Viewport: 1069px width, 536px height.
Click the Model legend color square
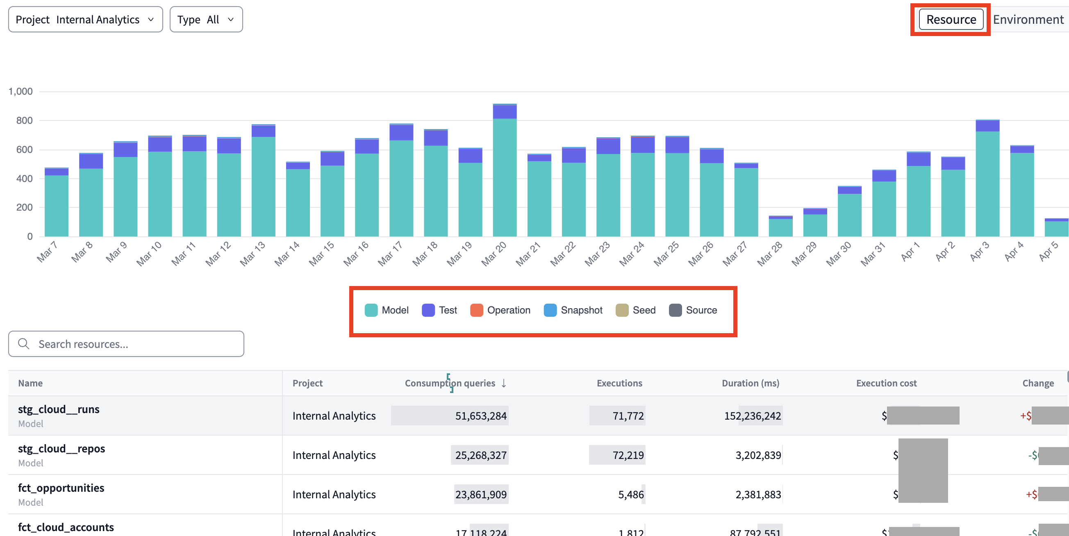point(371,310)
